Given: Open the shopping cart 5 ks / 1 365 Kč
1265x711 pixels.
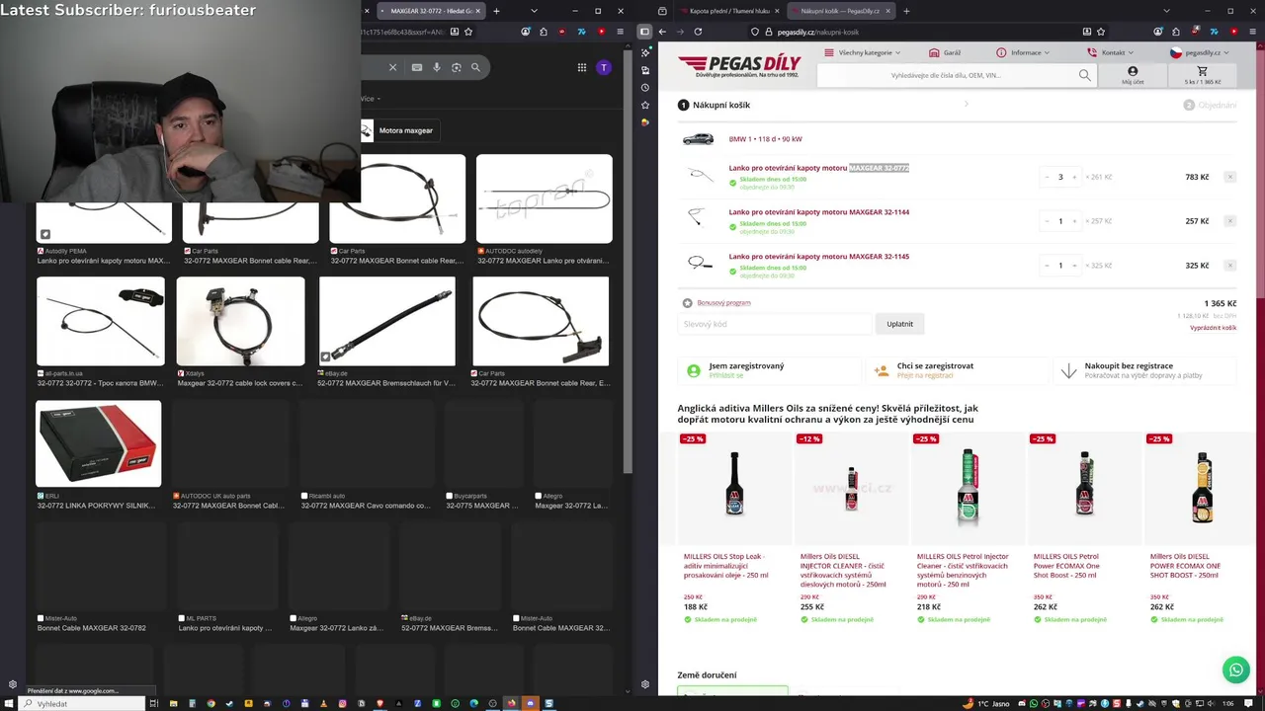Looking at the screenshot, I should pyautogui.click(x=1202, y=75).
